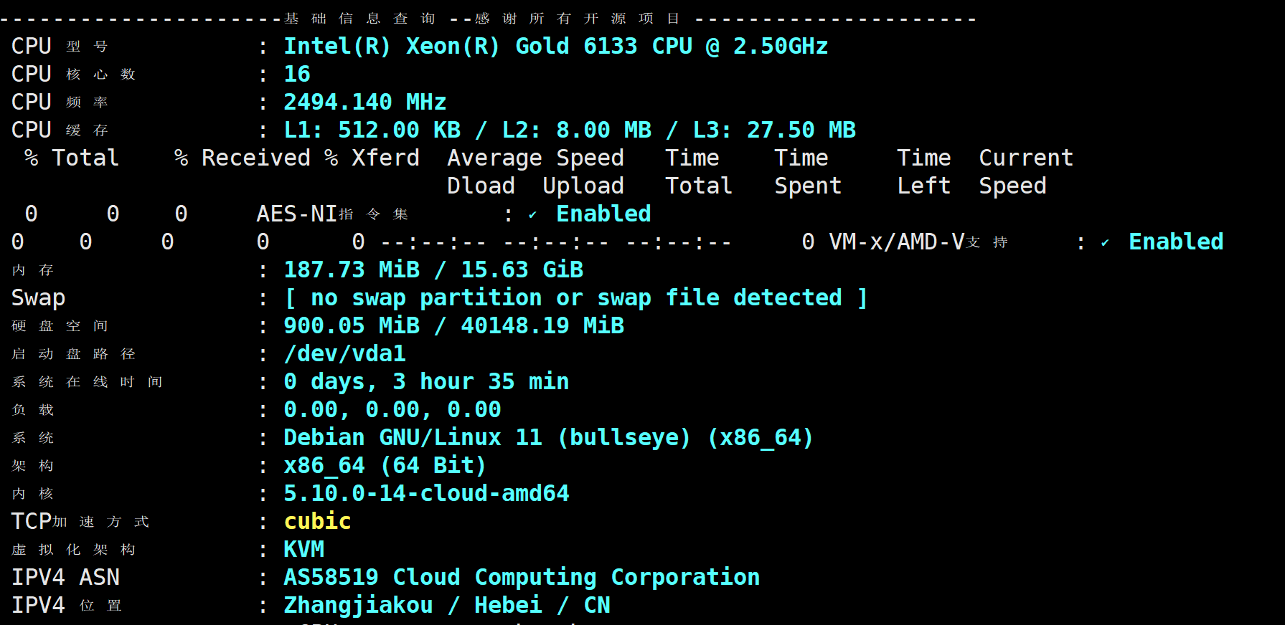Click the CPU 型号 label
The image size is (1285, 625).
(60, 47)
